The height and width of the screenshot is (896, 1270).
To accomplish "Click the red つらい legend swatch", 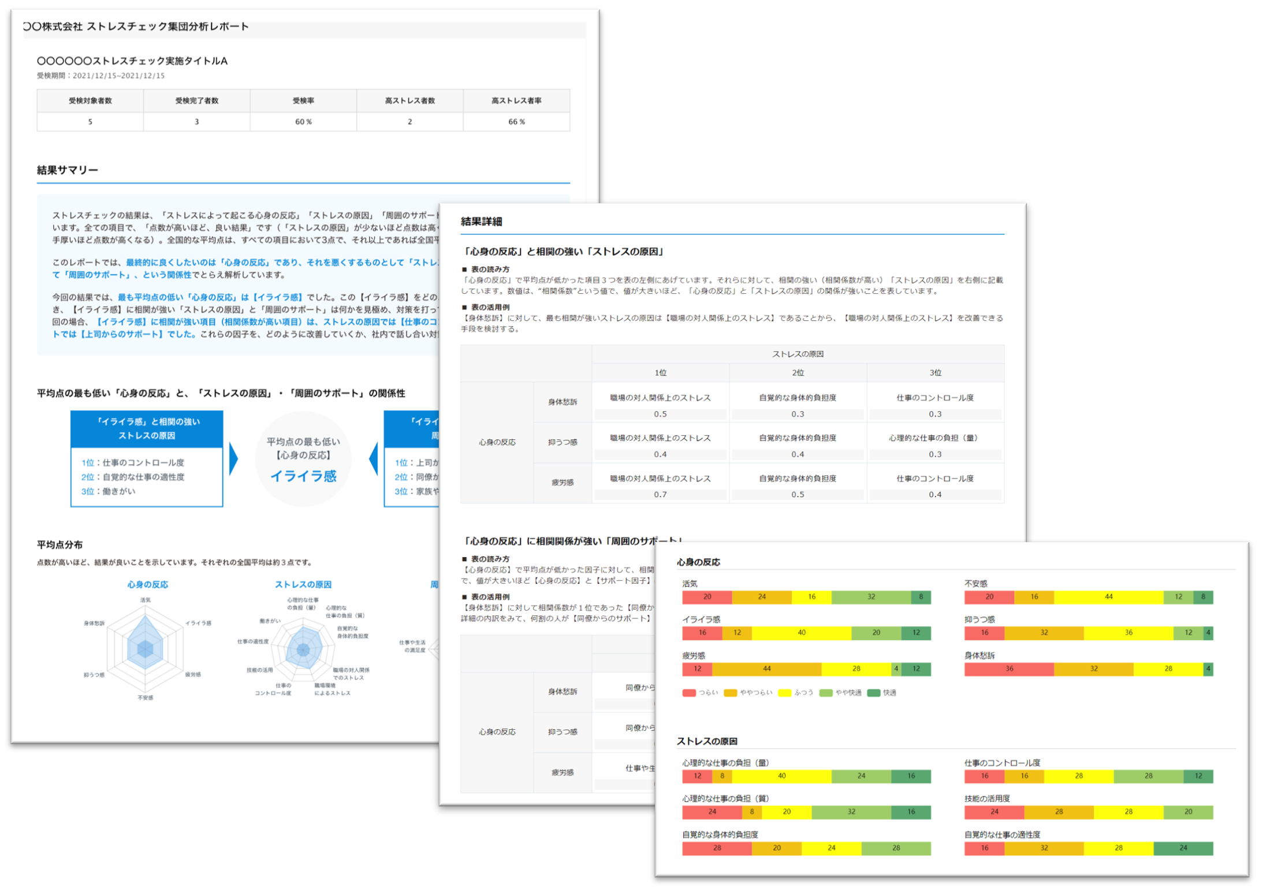I will (688, 693).
